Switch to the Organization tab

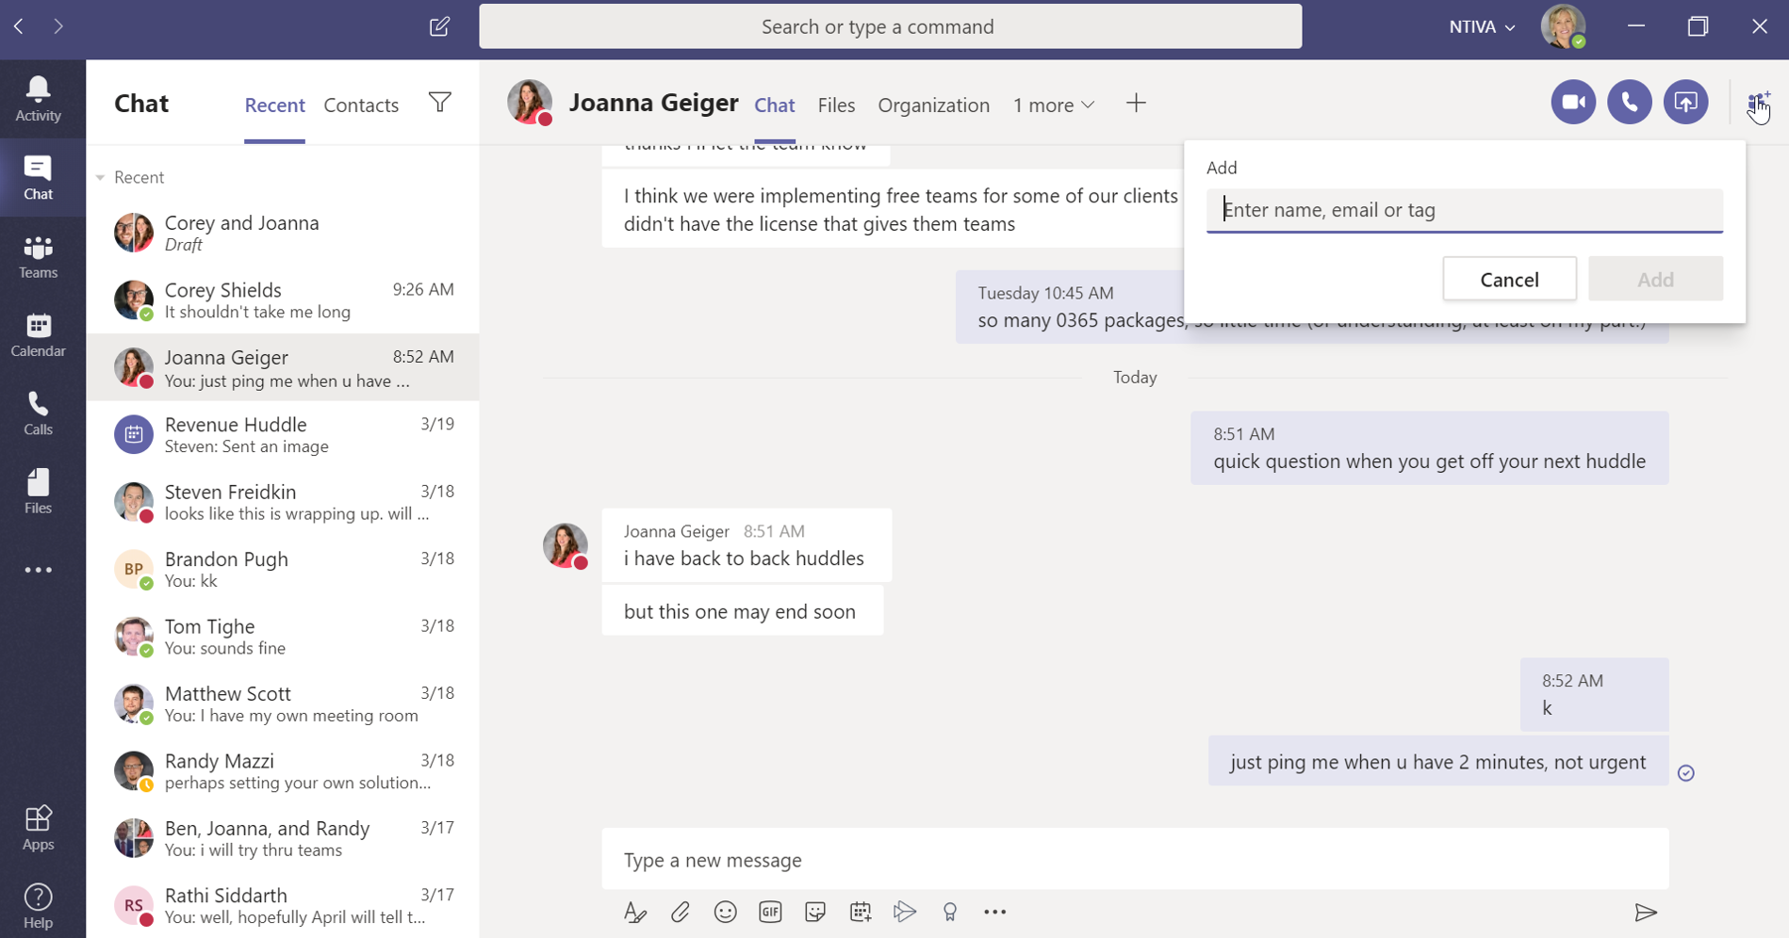933,105
